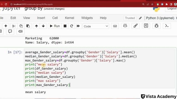177x99 pixels.
Task: Open the Widgets menu
Action: point(87,18)
